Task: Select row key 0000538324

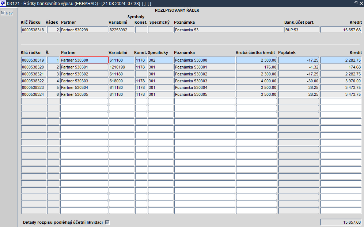Action: click(x=34, y=94)
